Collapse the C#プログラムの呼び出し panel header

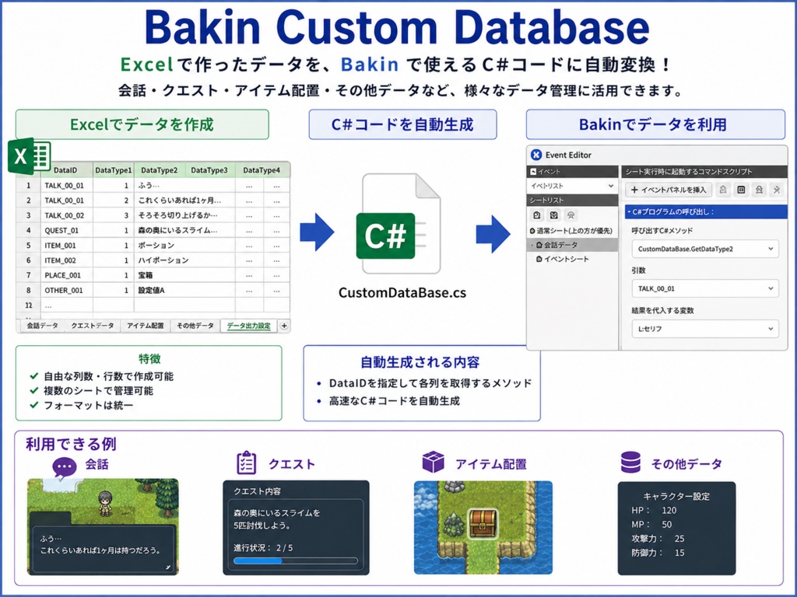(x=705, y=211)
